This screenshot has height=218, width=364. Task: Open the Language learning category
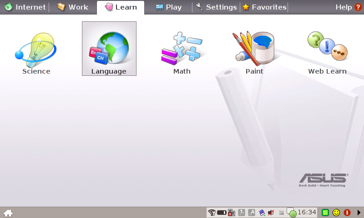(109, 49)
